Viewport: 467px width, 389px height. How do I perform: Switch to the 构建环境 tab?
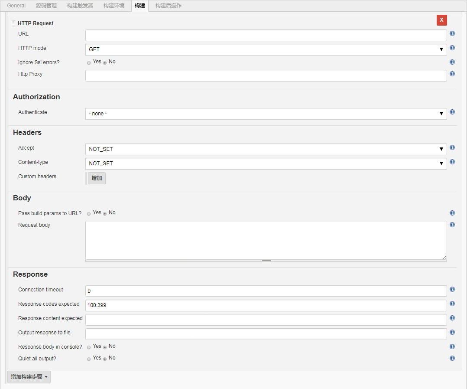click(114, 5)
